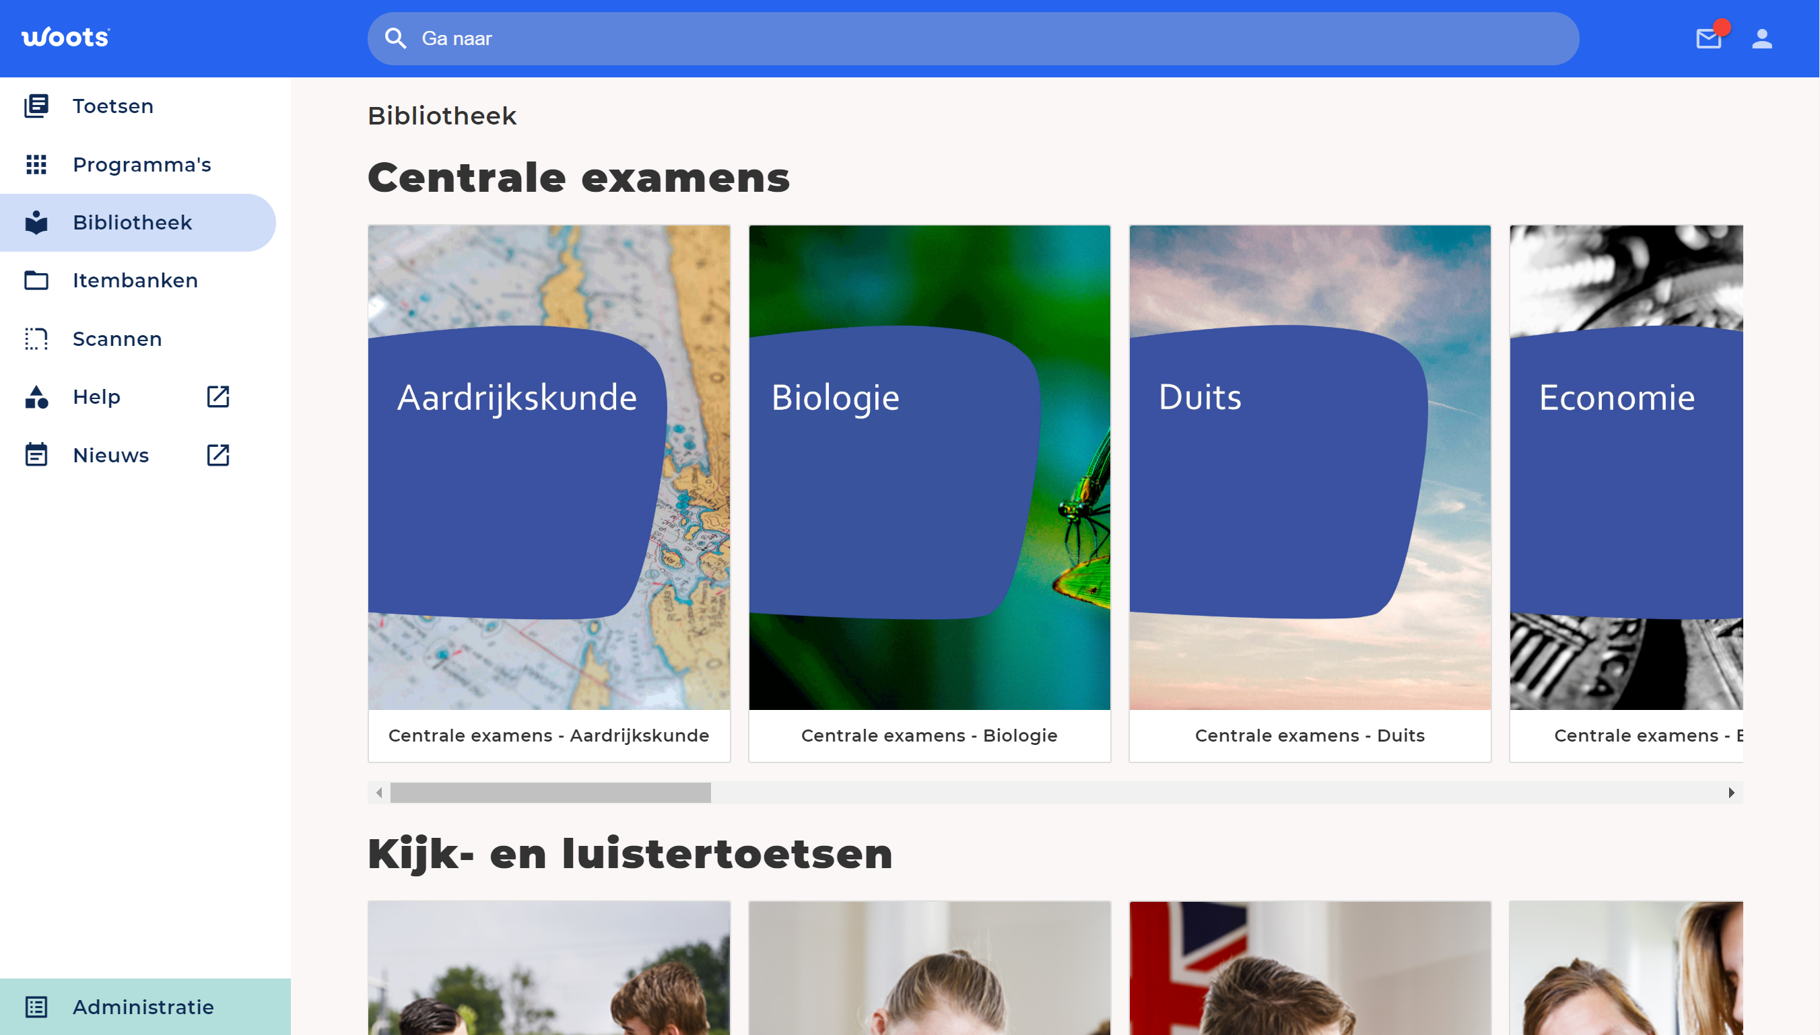The height and width of the screenshot is (1035, 1820).
Task: Open Centrale examens - Duits link
Action: [1310, 735]
